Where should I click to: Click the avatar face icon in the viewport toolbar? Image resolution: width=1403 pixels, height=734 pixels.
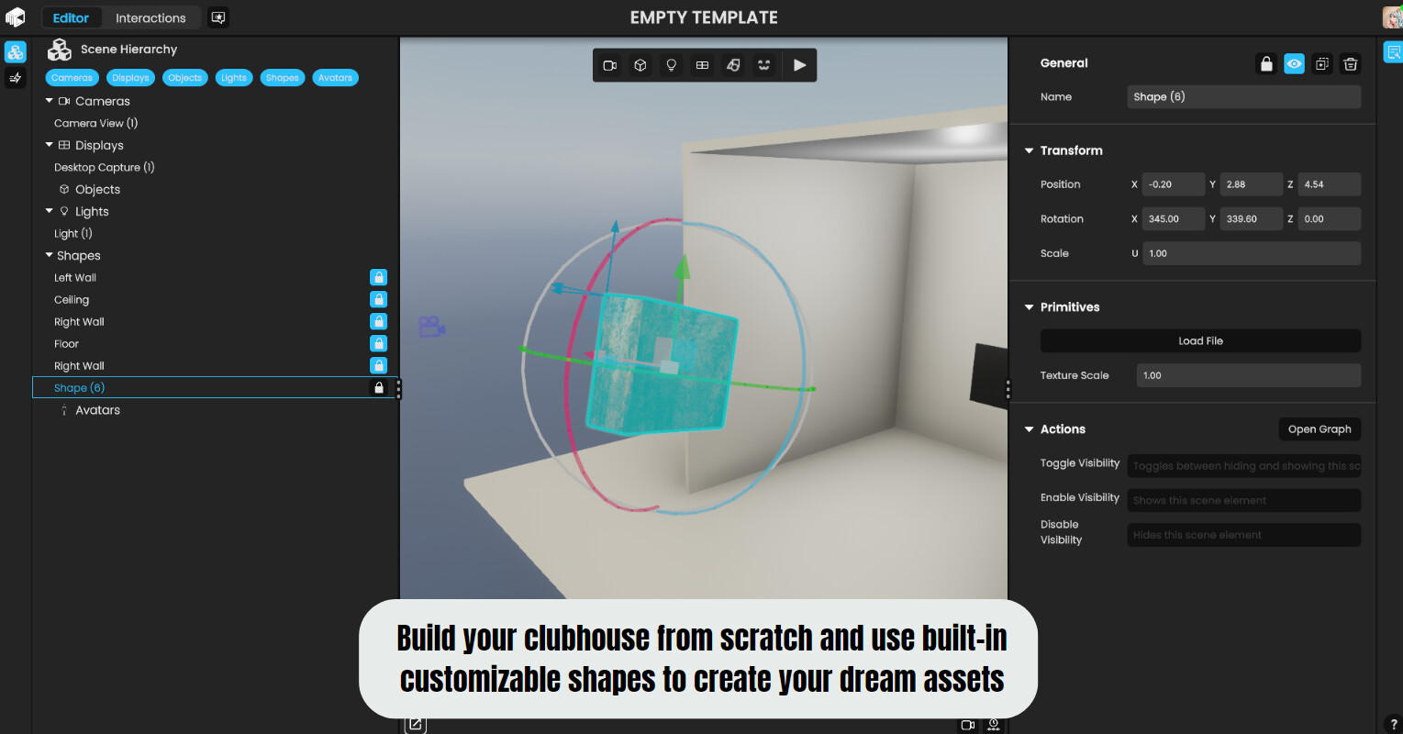(x=763, y=65)
